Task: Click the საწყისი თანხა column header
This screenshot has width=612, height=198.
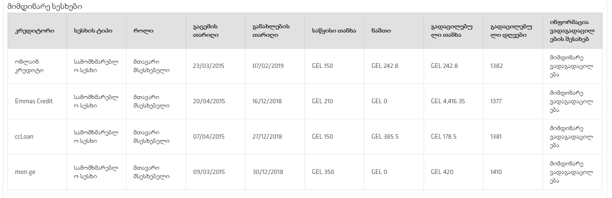Action: pyautogui.click(x=334, y=31)
